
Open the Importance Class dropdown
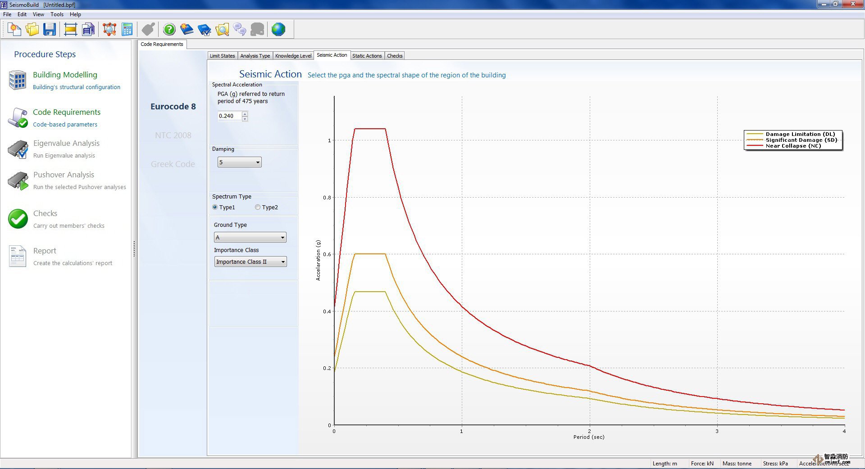tap(250, 262)
